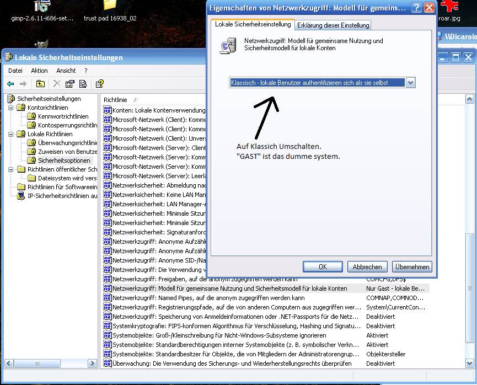Open the Aktion menu
477x385 pixels.
coord(39,71)
